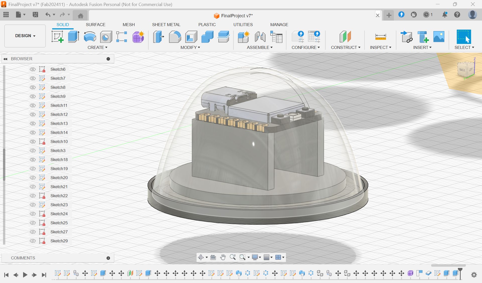Toggle visibility of Sketch27
This screenshot has width=482, height=283.
pyautogui.click(x=33, y=232)
